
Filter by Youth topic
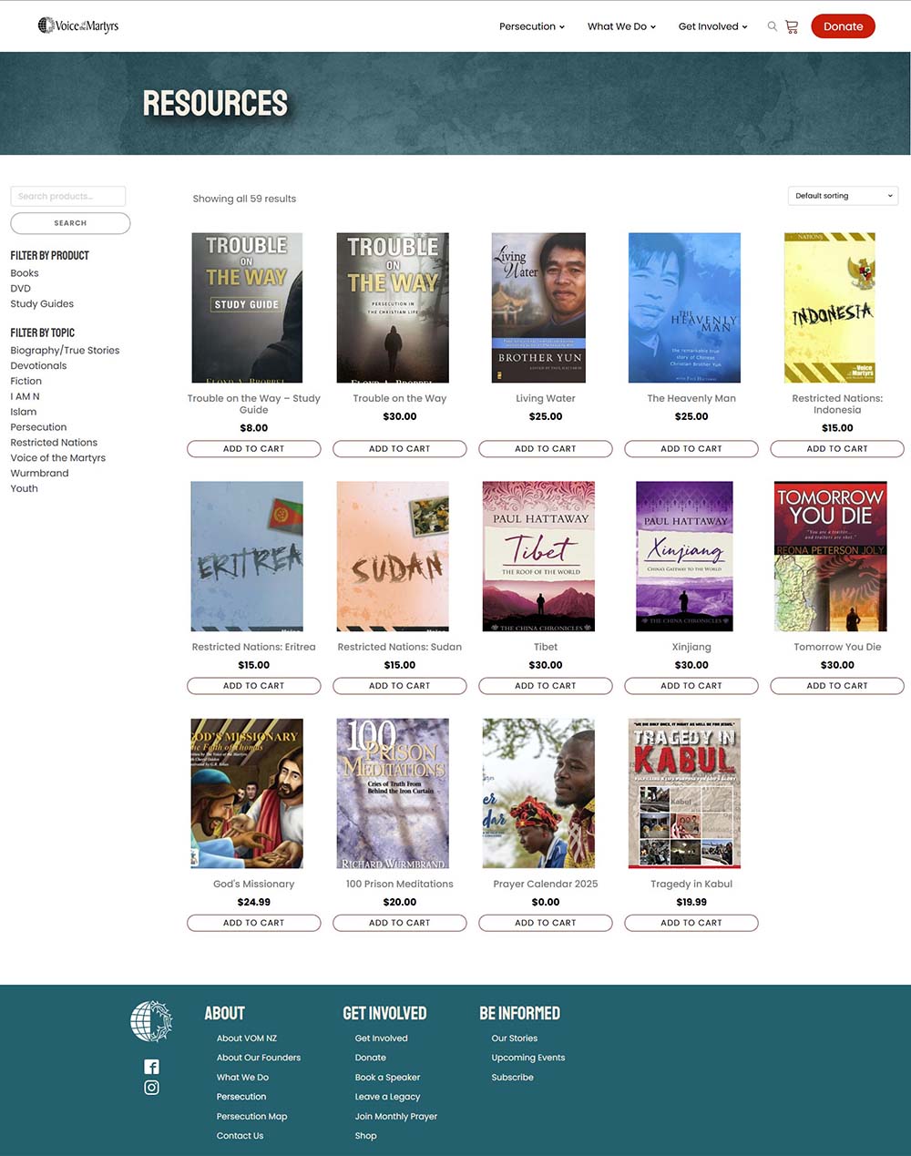click(24, 489)
